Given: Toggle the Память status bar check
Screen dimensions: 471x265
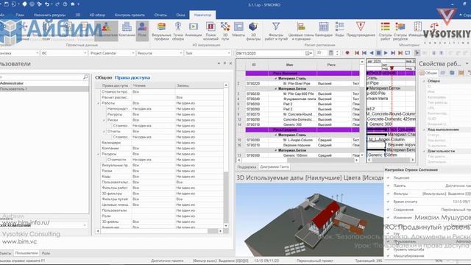Looking at the screenshot, I should 388,185.
